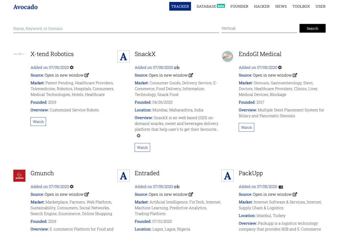The width and height of the screenshot is (338, 232).
Task: Open the TRACKER tab
Action: [x=180, y=7]
